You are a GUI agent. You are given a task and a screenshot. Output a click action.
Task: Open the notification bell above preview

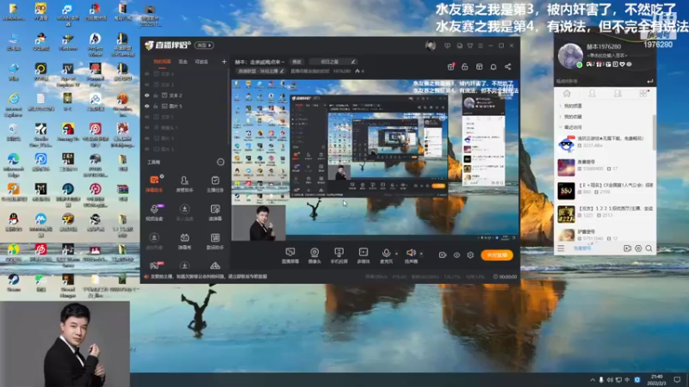click(x=493, y=67)
